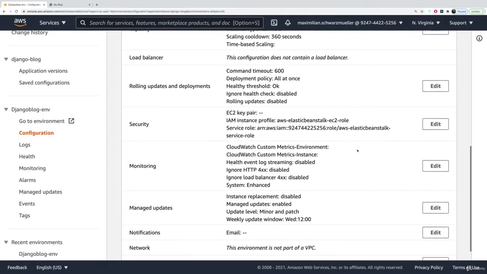Reload the page with the browser refresh icon

click(16, 11)
